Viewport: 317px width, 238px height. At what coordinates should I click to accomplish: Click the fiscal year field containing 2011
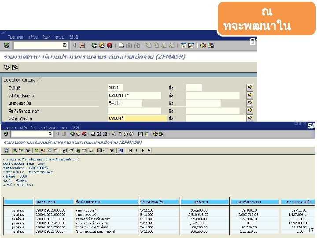pyautogui.click(x=115, y=88)
